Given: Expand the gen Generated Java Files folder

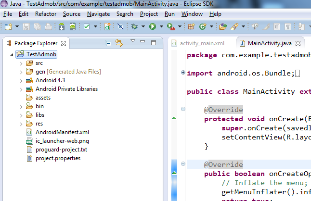Looking at the screenshot, I should coord(21,72).
